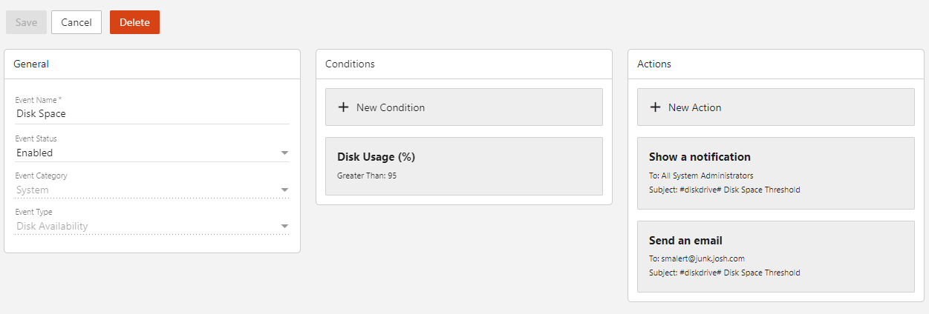The height and width of the screenshot is (314, 929).
Task: Open the Event Status dropdown arrow
Action: tap(284, 153)
